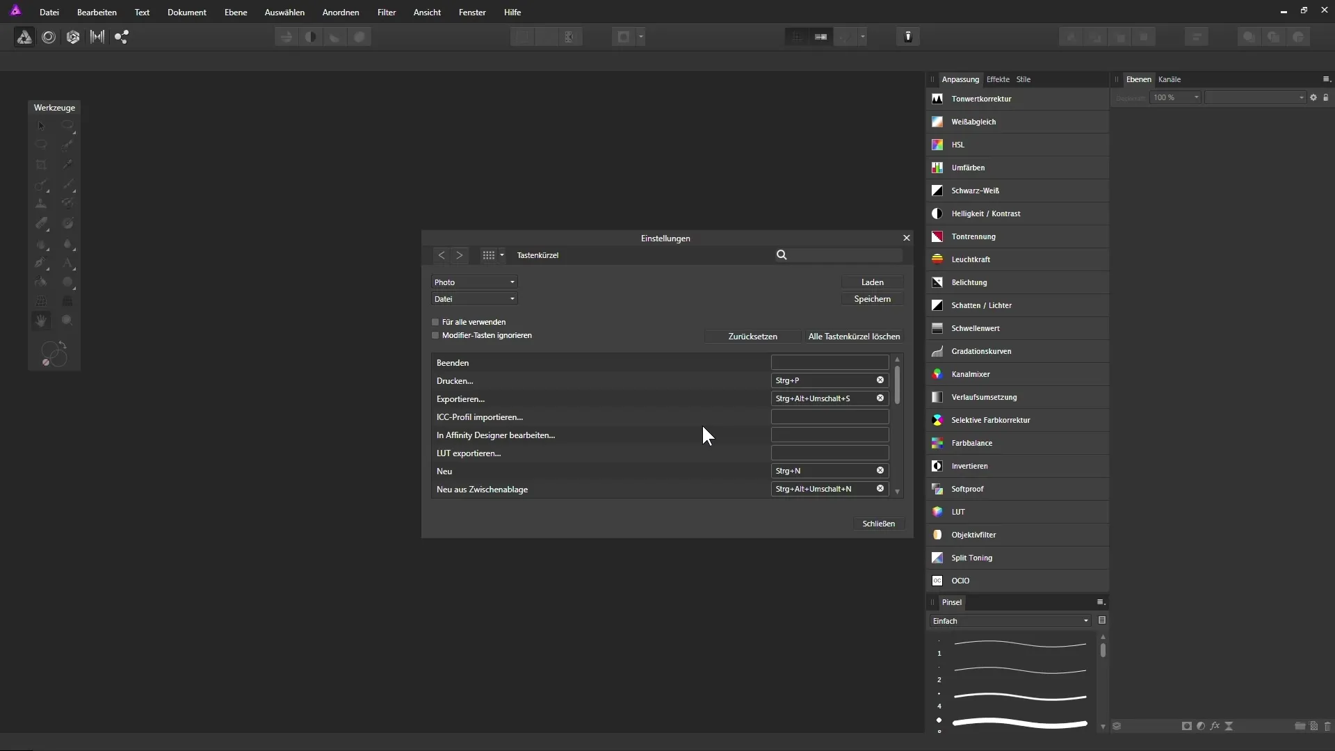The height and width of the screenshot is (751, 1335).
Task: Click the Auto Contrast toolbar icon
Action: tap(311, 37)
